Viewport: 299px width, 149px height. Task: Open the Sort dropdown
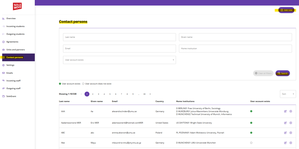pyautogui.click(x=288, y=94)
